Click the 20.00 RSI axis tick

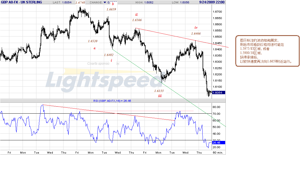click(x=216, y=147)
